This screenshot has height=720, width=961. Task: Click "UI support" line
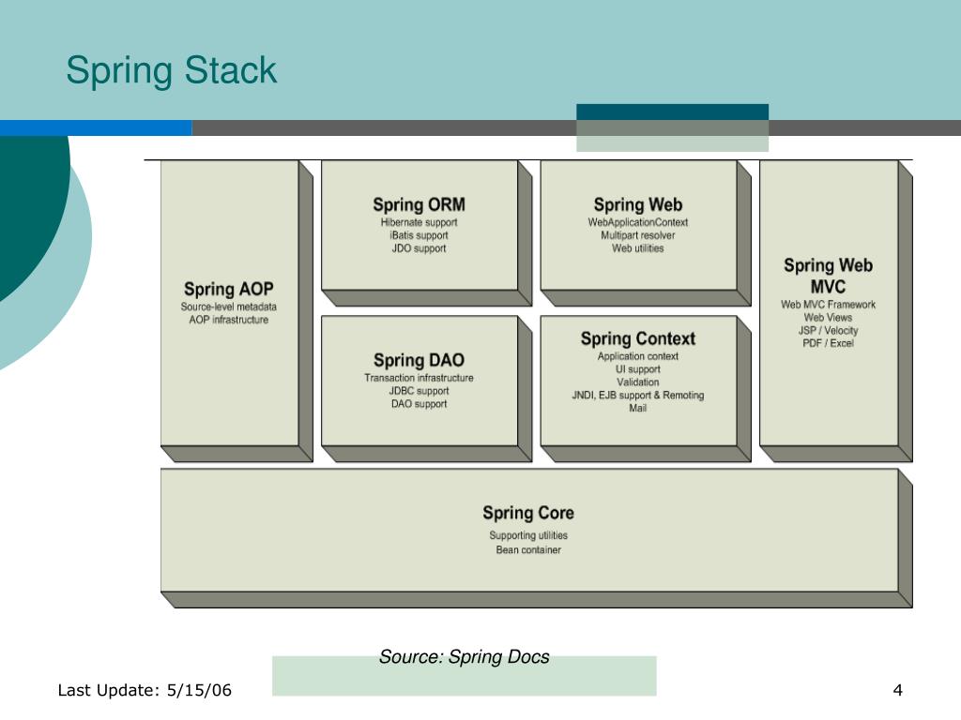tap(638, 369)
